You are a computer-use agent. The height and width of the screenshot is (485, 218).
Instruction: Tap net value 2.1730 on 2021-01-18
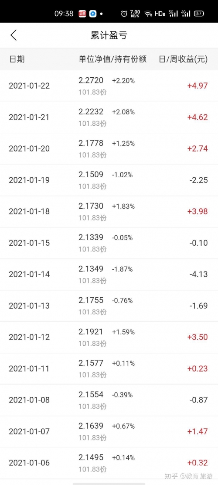(91, 206)
